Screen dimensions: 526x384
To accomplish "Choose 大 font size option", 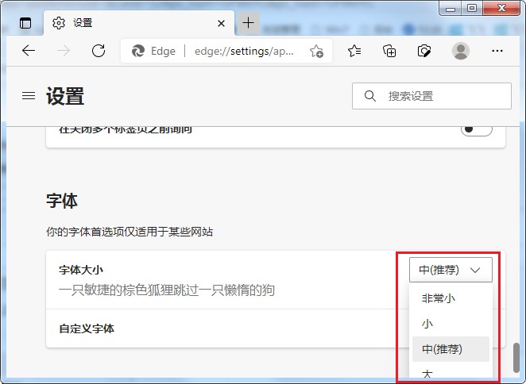I will pos(427,373).
